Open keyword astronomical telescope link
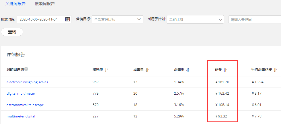This screenshot has height=124, width=281. click(25, 105)
